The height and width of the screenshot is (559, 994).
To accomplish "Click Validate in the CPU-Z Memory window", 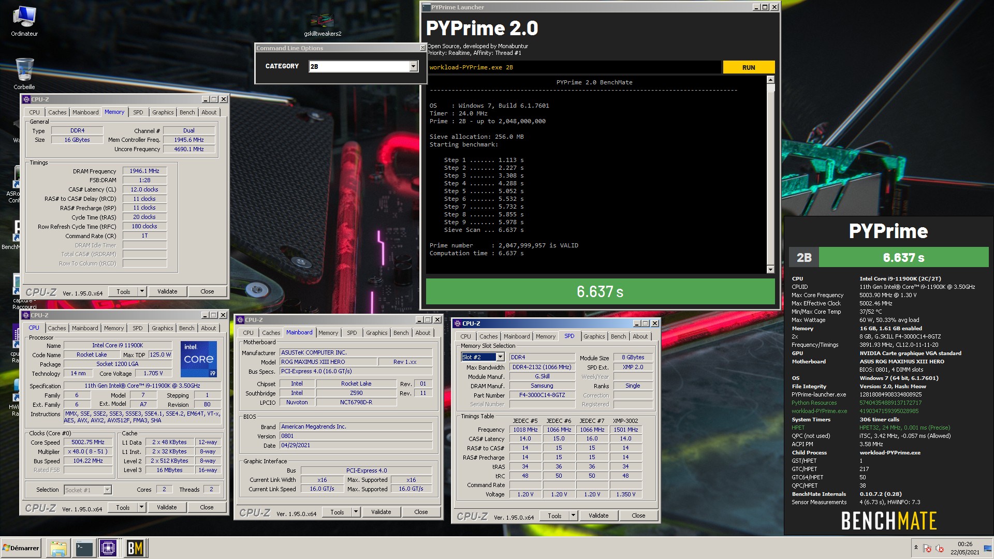I will click(x=167, y=291).
